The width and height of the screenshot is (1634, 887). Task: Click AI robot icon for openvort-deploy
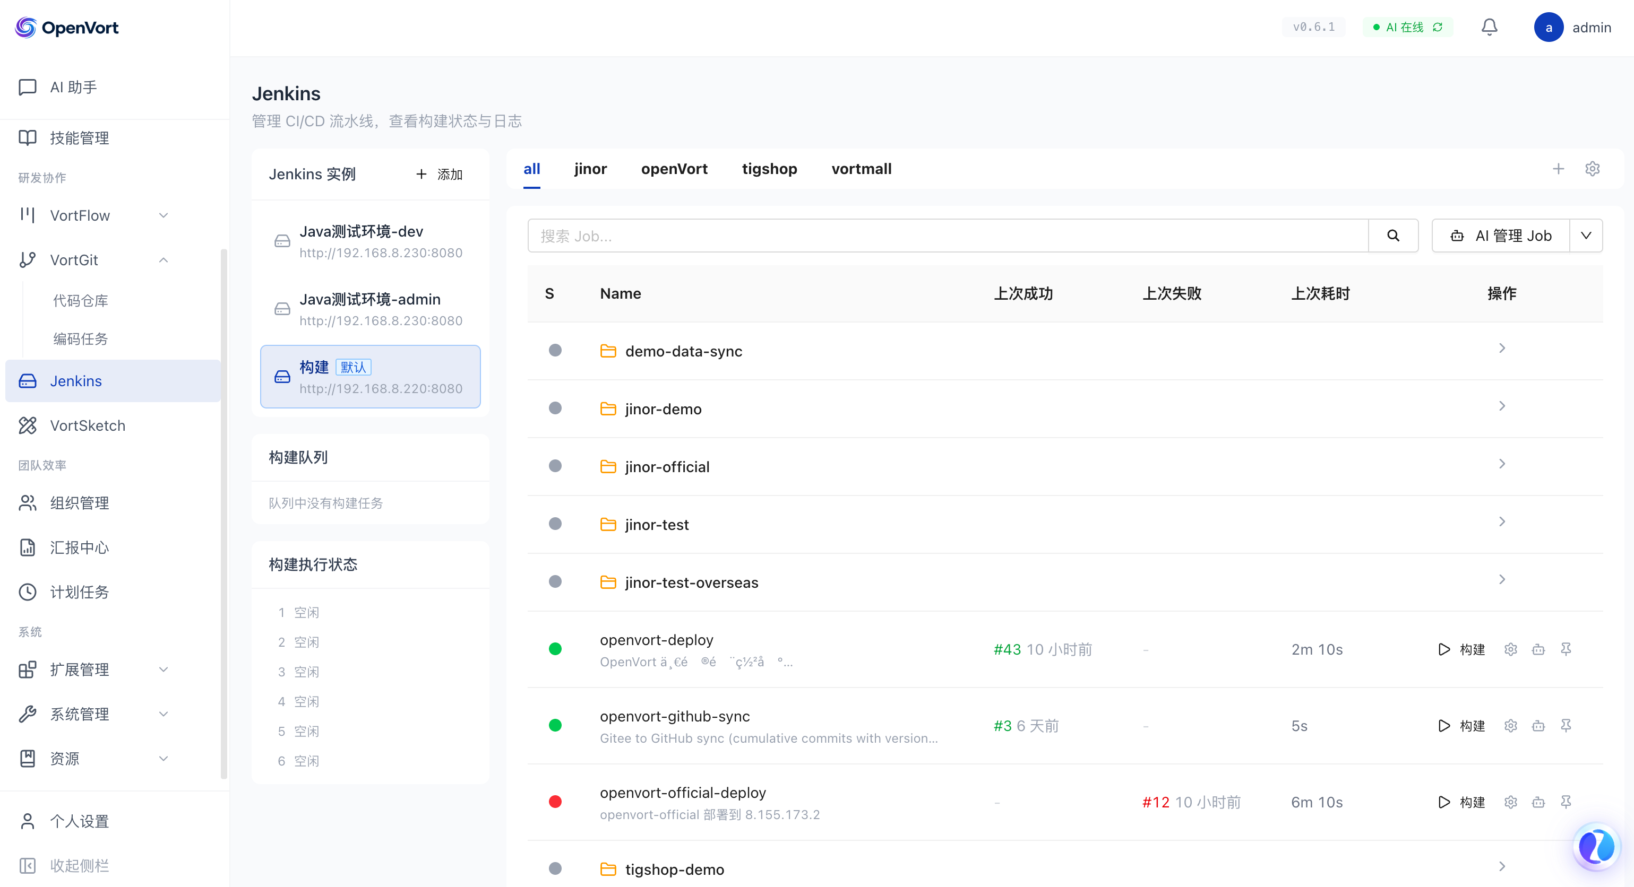(x=1538, y=649)
